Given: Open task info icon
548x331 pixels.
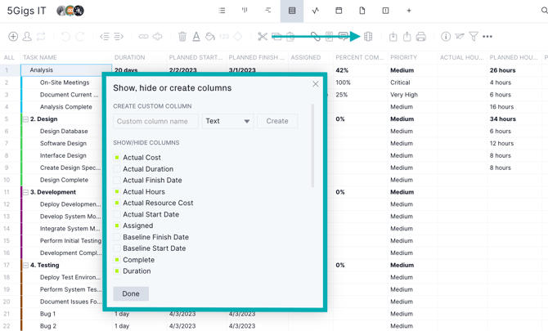Looking at the screenshot, I should click(x=446, y=36).
